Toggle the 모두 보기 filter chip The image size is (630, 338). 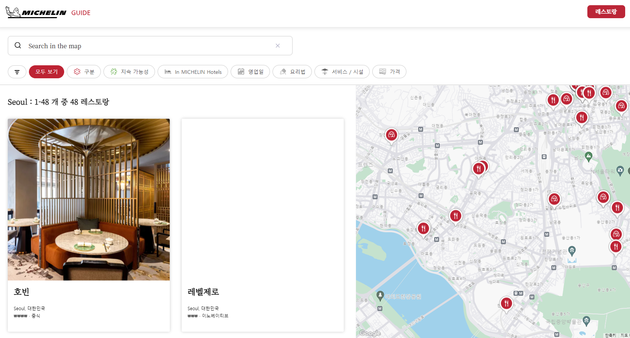[x=46, y=72]
